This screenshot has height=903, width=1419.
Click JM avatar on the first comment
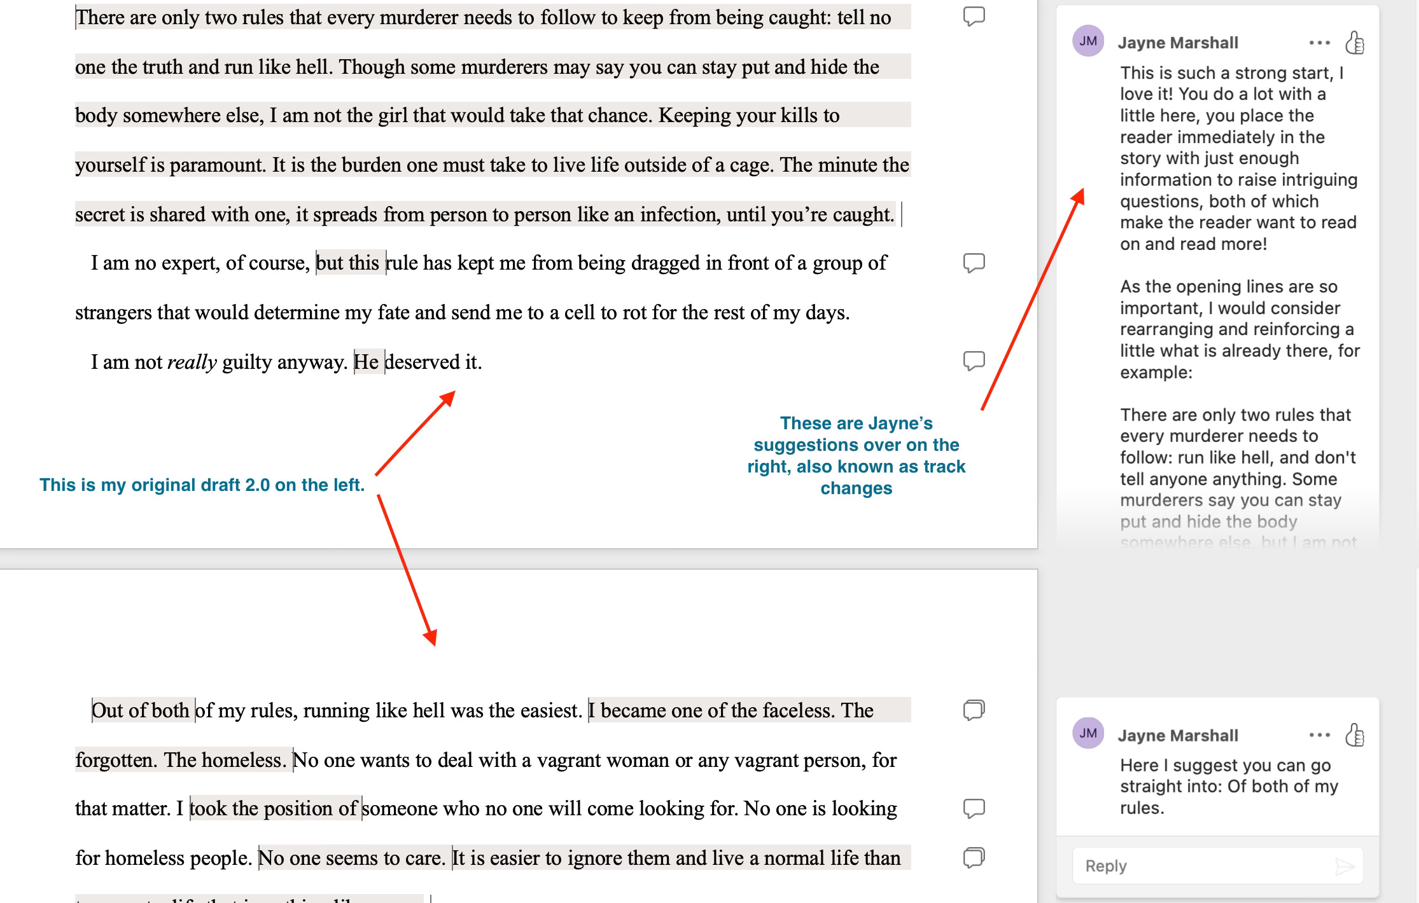(1088, 41)
